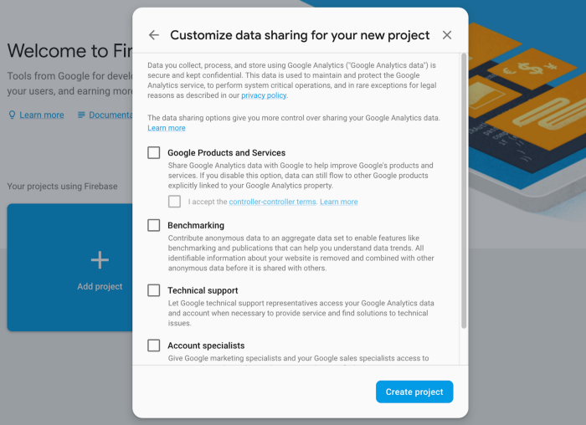This screenshot has width=586, height=425.
Task: Open the controller-controller terms link
Action: click(x=272, y=202)
